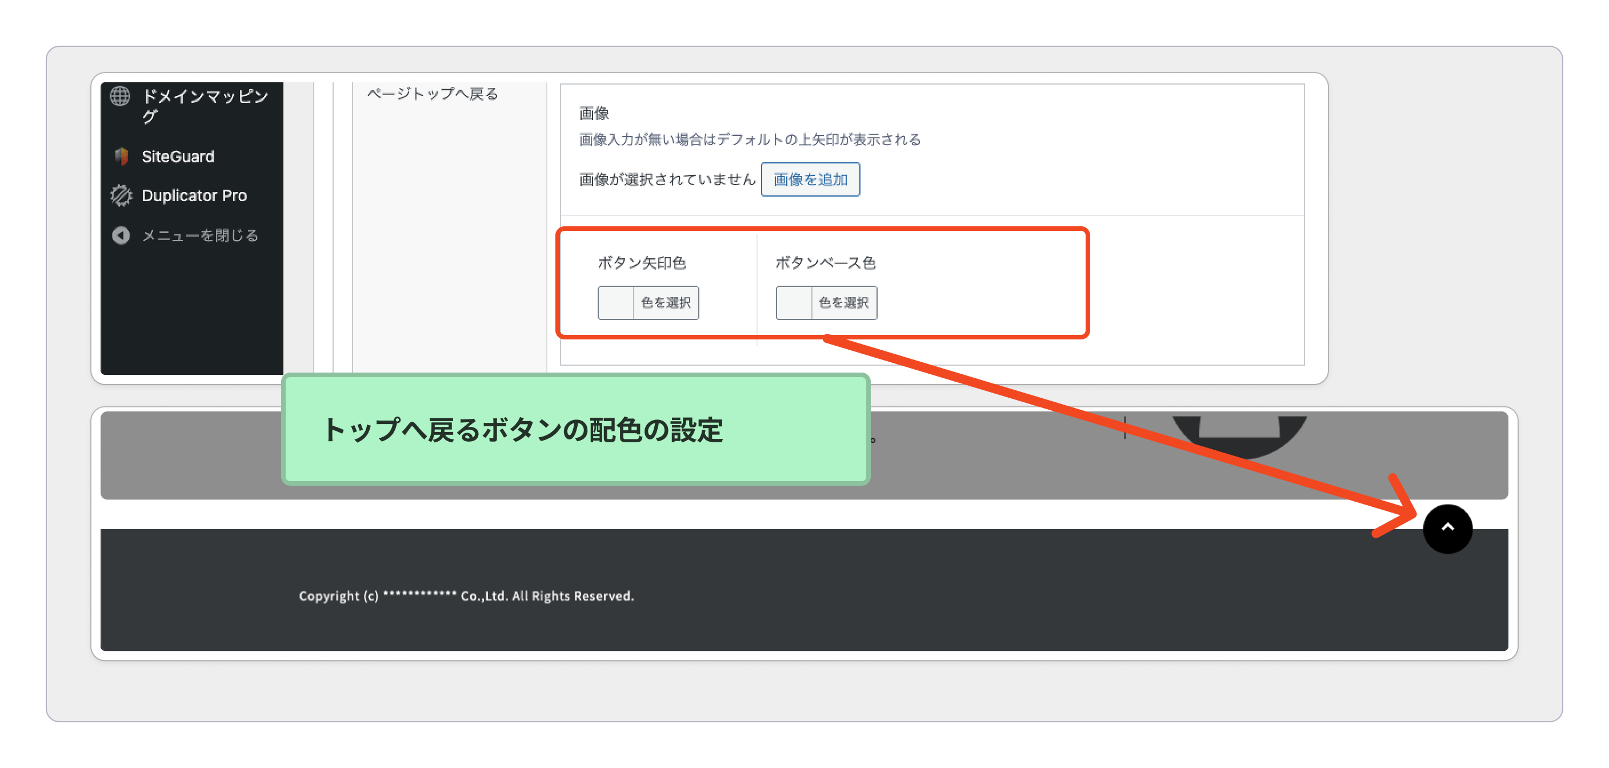Click the Domain Mapping globe icon
1609x768 pixels.
120,96
